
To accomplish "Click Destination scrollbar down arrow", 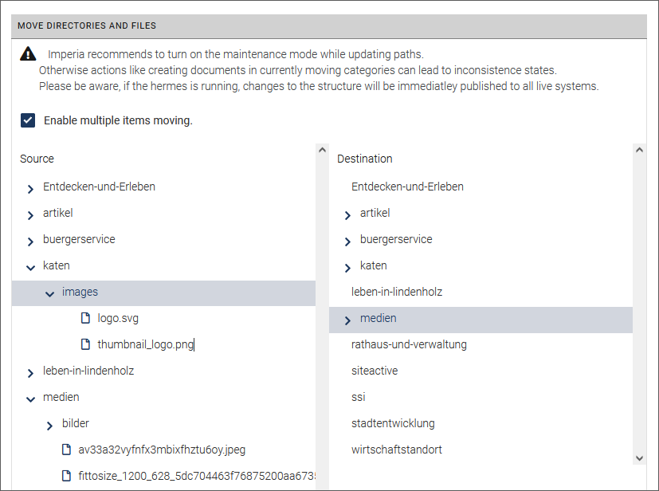I will pos(639,458).
